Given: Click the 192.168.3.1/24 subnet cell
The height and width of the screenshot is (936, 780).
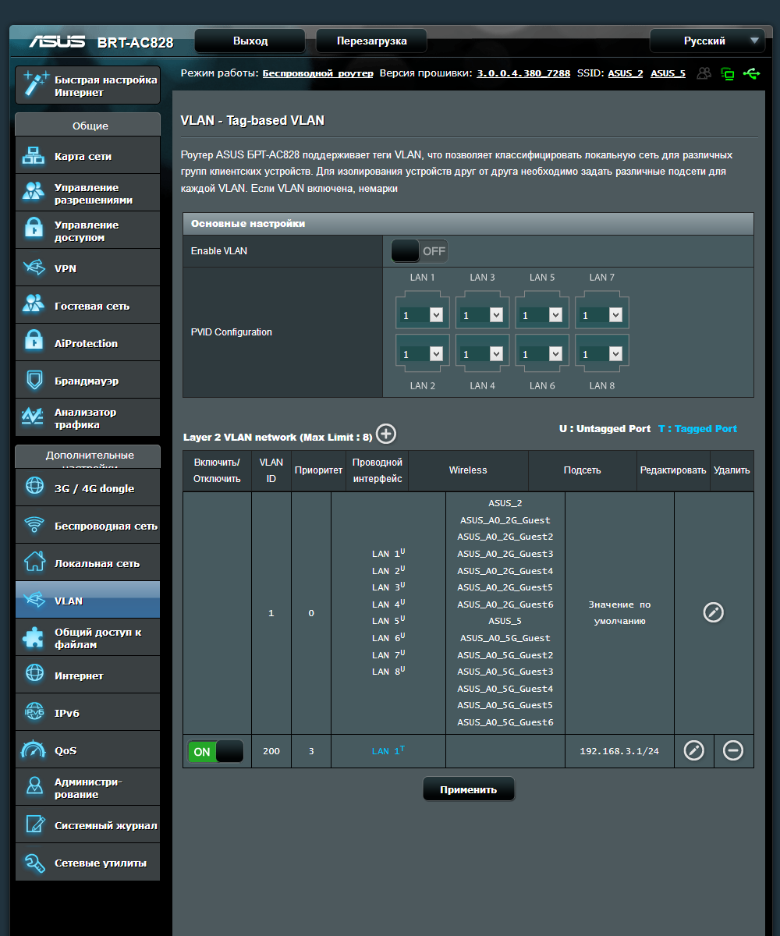Looking at the screenshot, I should tap(619, 751).
